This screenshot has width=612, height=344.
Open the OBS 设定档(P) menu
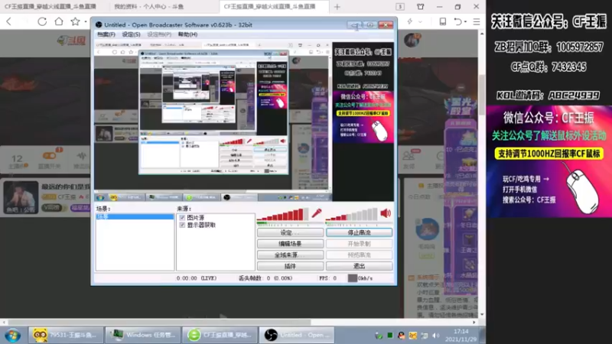[159, 34]
